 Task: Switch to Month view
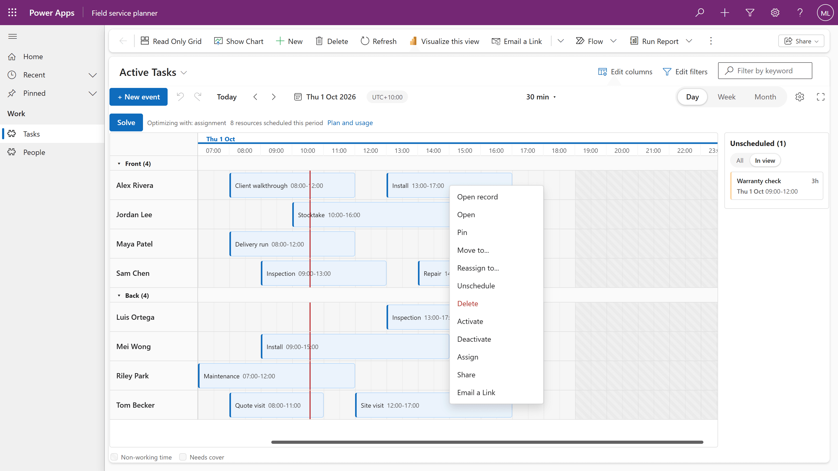click(765, 97)
